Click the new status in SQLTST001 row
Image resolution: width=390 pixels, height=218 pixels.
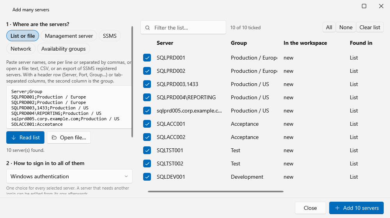tap(289, 151)
